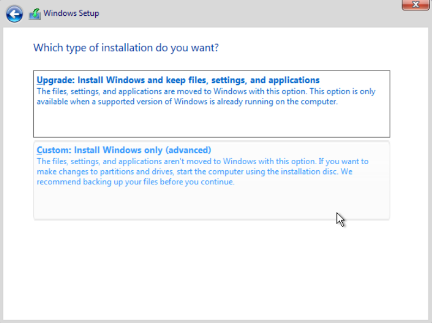
Task: Click the underlined C in Custom
Action: 40,150
